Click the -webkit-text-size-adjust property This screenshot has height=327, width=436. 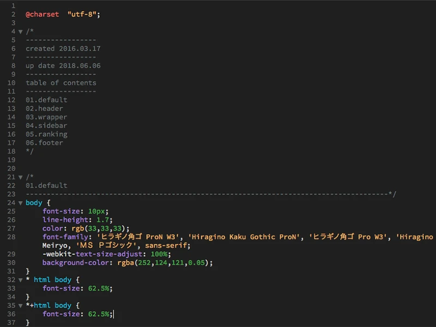click(x=92, y=254)
